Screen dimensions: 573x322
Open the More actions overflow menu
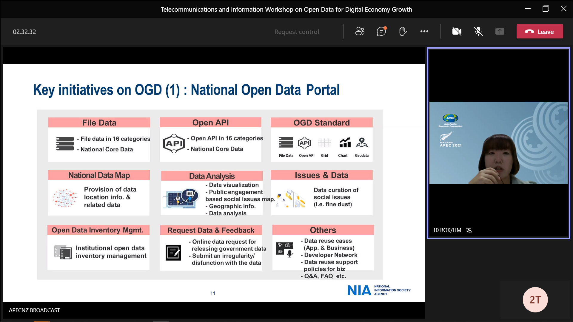pyautogui.click(x=424, y=31)
